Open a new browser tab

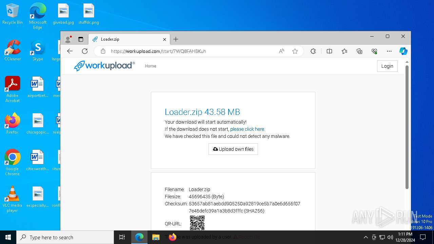tap(176, 39)
